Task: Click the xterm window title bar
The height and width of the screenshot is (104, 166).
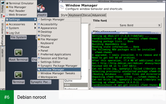Action: point(124,33)
